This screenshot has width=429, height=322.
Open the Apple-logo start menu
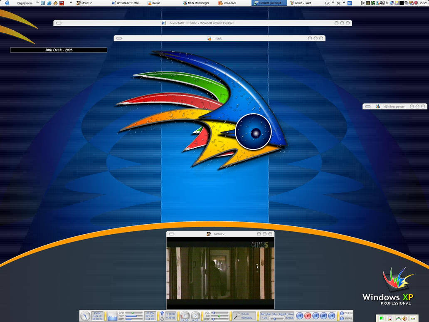point(7,3)
